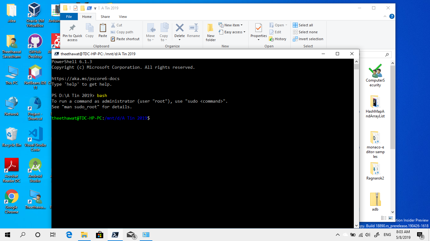Select the HashMapAndArrayList folder

[x=375, y=107]
